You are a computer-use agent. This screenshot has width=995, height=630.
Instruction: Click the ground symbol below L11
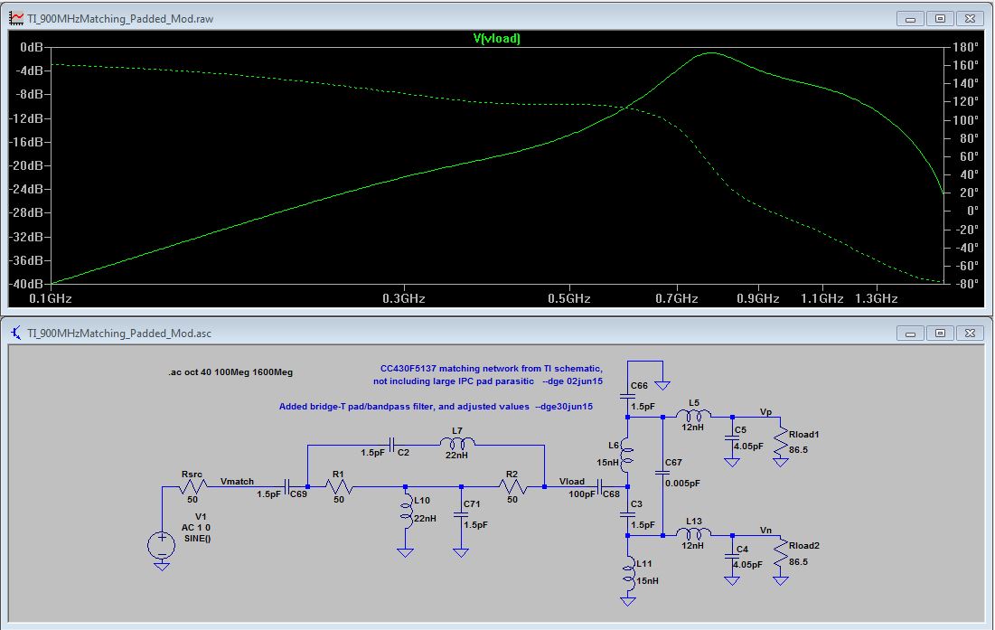pos(628,601)
